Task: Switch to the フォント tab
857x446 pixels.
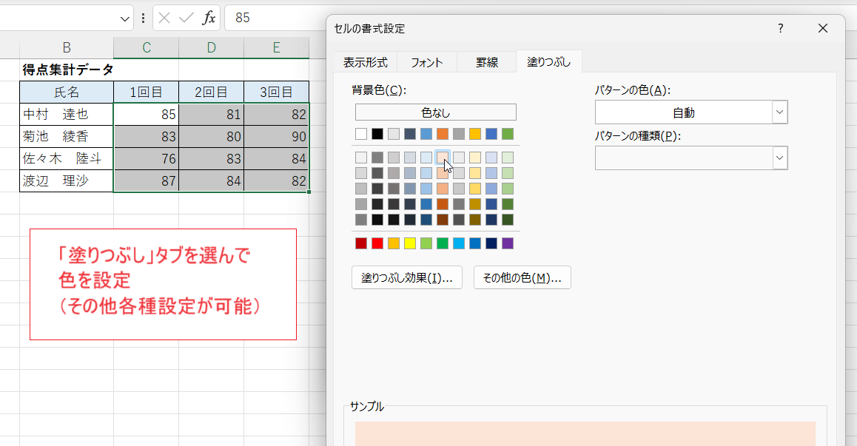Action: tap(426, 62)
